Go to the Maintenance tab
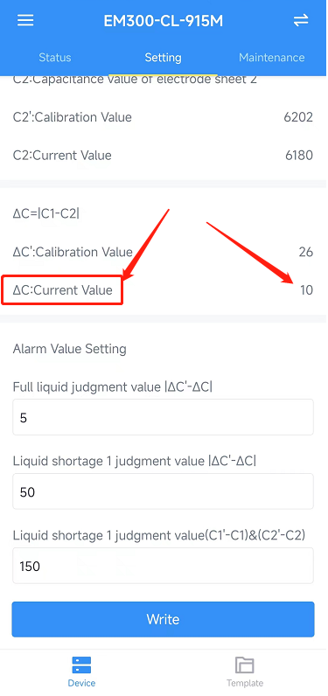 [x=272, y=58]
